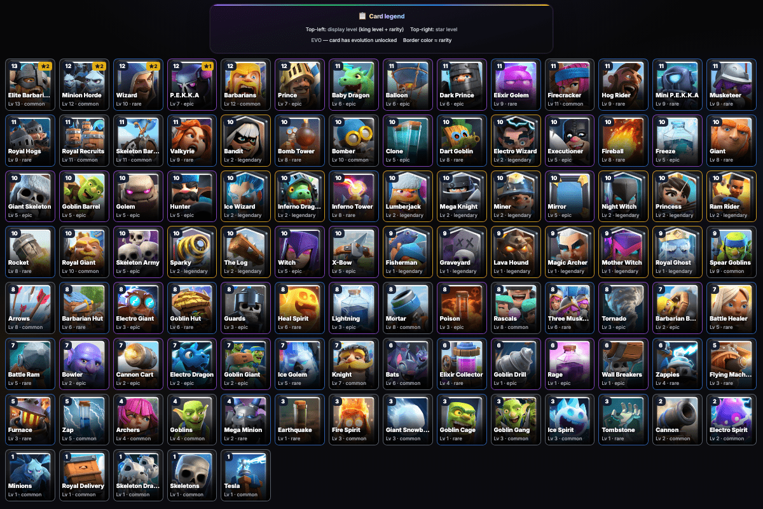
Task: Select the Ice Spirit card
Action: pyautogui.click(x=570, y=419)
